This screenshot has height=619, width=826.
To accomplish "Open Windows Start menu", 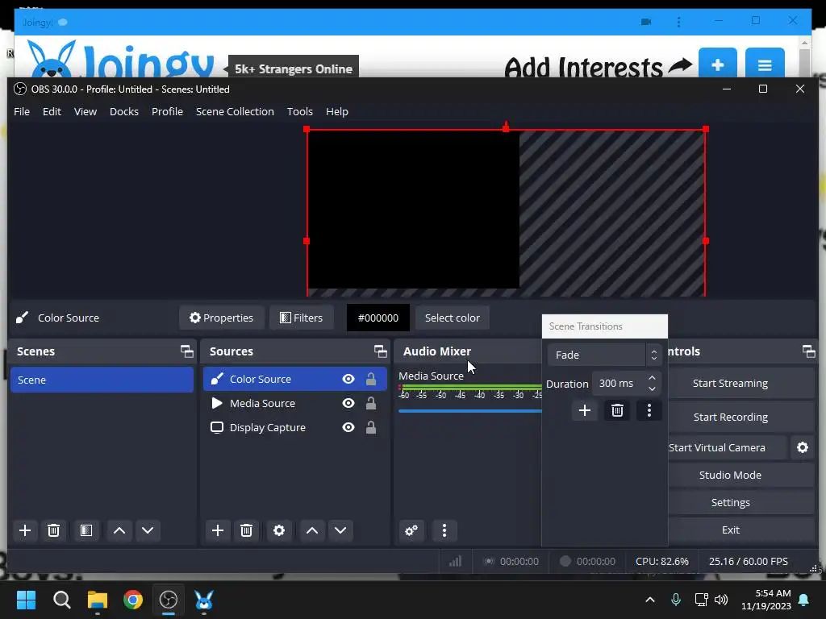I will [x=26, y=600].
